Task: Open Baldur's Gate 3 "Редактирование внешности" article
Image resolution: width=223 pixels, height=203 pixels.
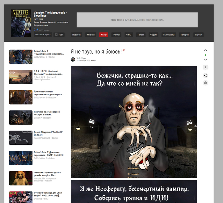Action: click(49, 52)
